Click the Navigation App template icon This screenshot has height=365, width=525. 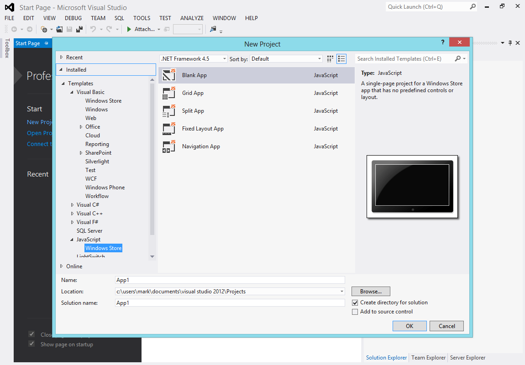pyautogui.click(x=169, y=146)
